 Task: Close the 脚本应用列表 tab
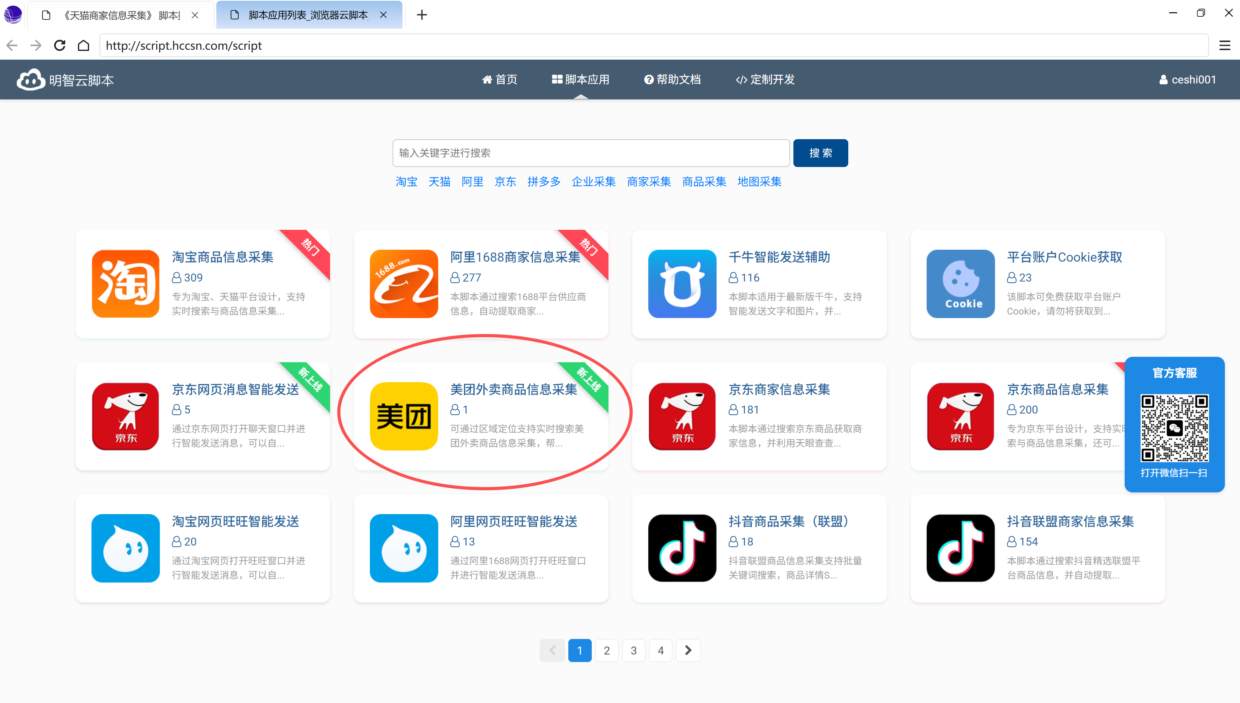click(x=383, y=15)
